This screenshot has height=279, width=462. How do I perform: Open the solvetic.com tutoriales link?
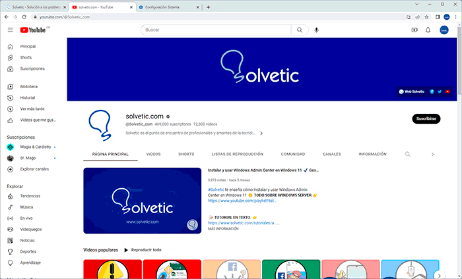point(244,223)
